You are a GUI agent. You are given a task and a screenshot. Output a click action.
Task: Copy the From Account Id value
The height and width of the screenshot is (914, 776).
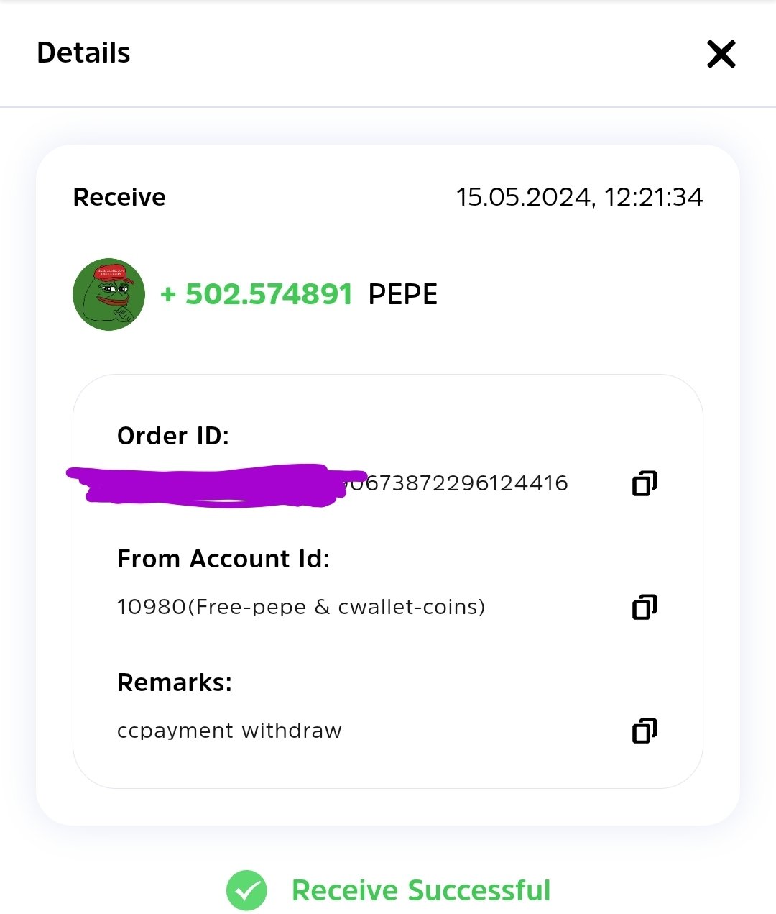645,607
